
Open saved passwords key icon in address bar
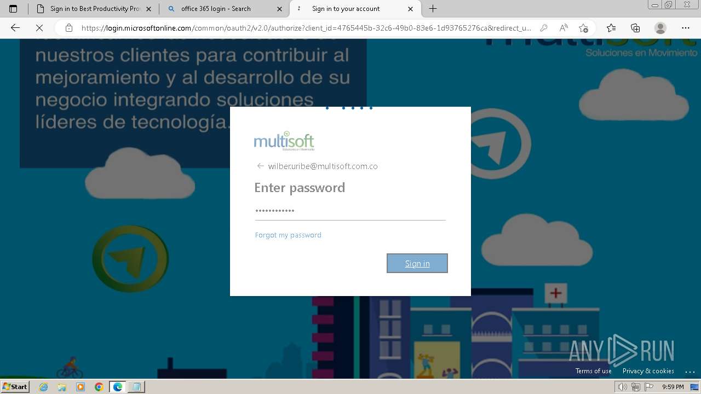click(543, 28)
